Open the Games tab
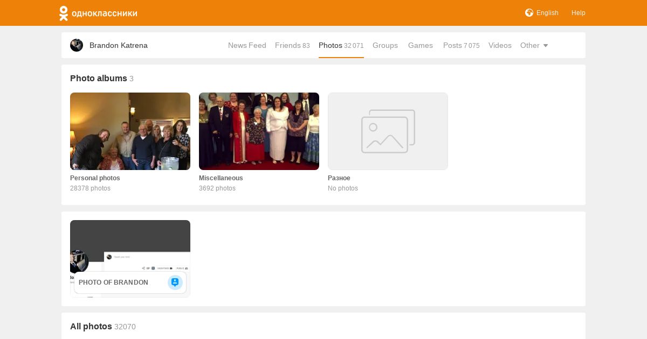This screenshot has height=339, width=647. pyautogui.click(x=421, y=45)
